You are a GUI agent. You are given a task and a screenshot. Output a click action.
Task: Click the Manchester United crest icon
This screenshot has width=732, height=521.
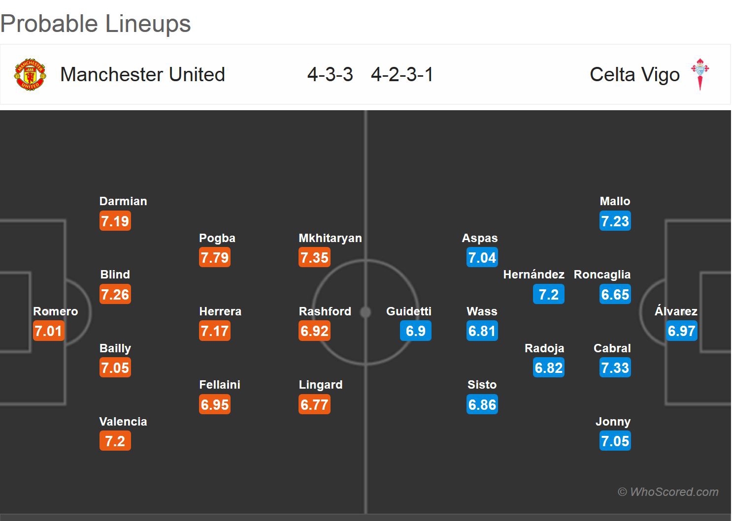click(x=30, y=75)
